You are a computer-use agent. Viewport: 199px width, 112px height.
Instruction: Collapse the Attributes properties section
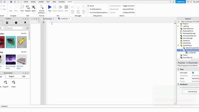(178, 84)
